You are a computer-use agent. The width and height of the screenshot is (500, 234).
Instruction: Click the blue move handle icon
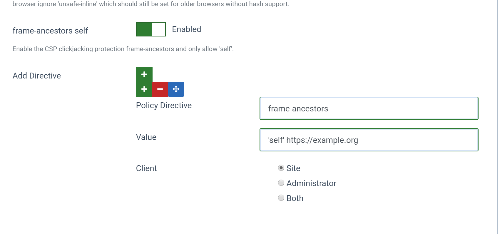tap(176, 89)
